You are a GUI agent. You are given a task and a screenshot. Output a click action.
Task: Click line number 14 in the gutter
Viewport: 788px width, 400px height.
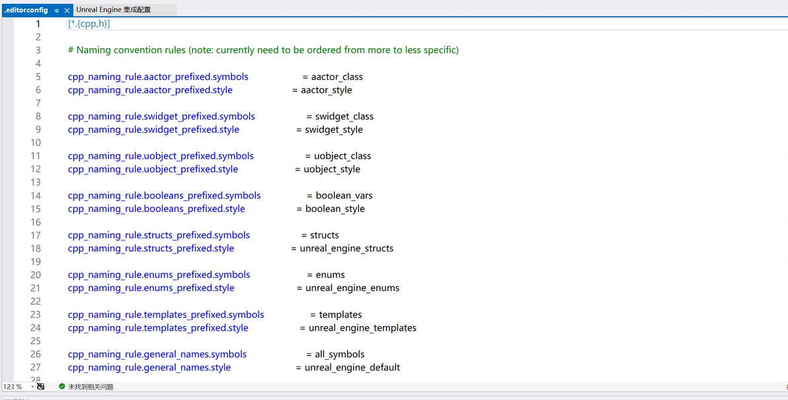point(36,195)
